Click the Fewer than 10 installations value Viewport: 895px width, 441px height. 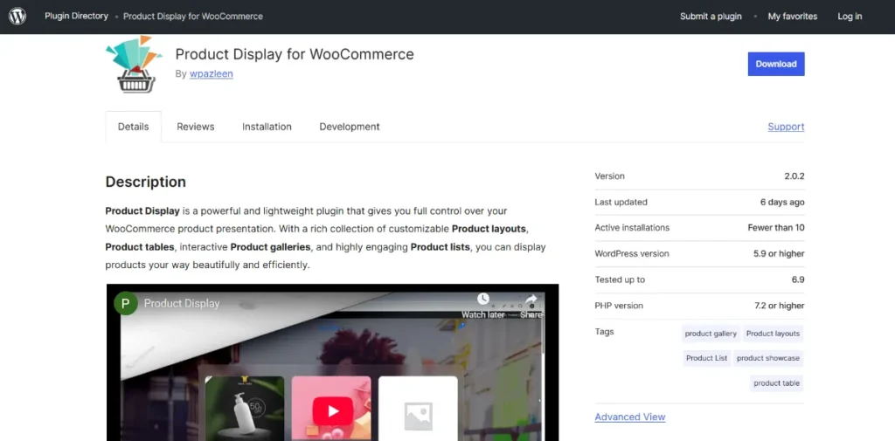(776, 228)
